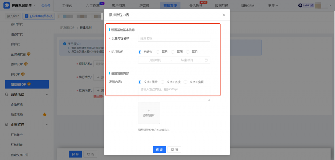This screenshot has width=335, height=160.
Task: Switch to 工作台 tab
Action: pos(67,6)
